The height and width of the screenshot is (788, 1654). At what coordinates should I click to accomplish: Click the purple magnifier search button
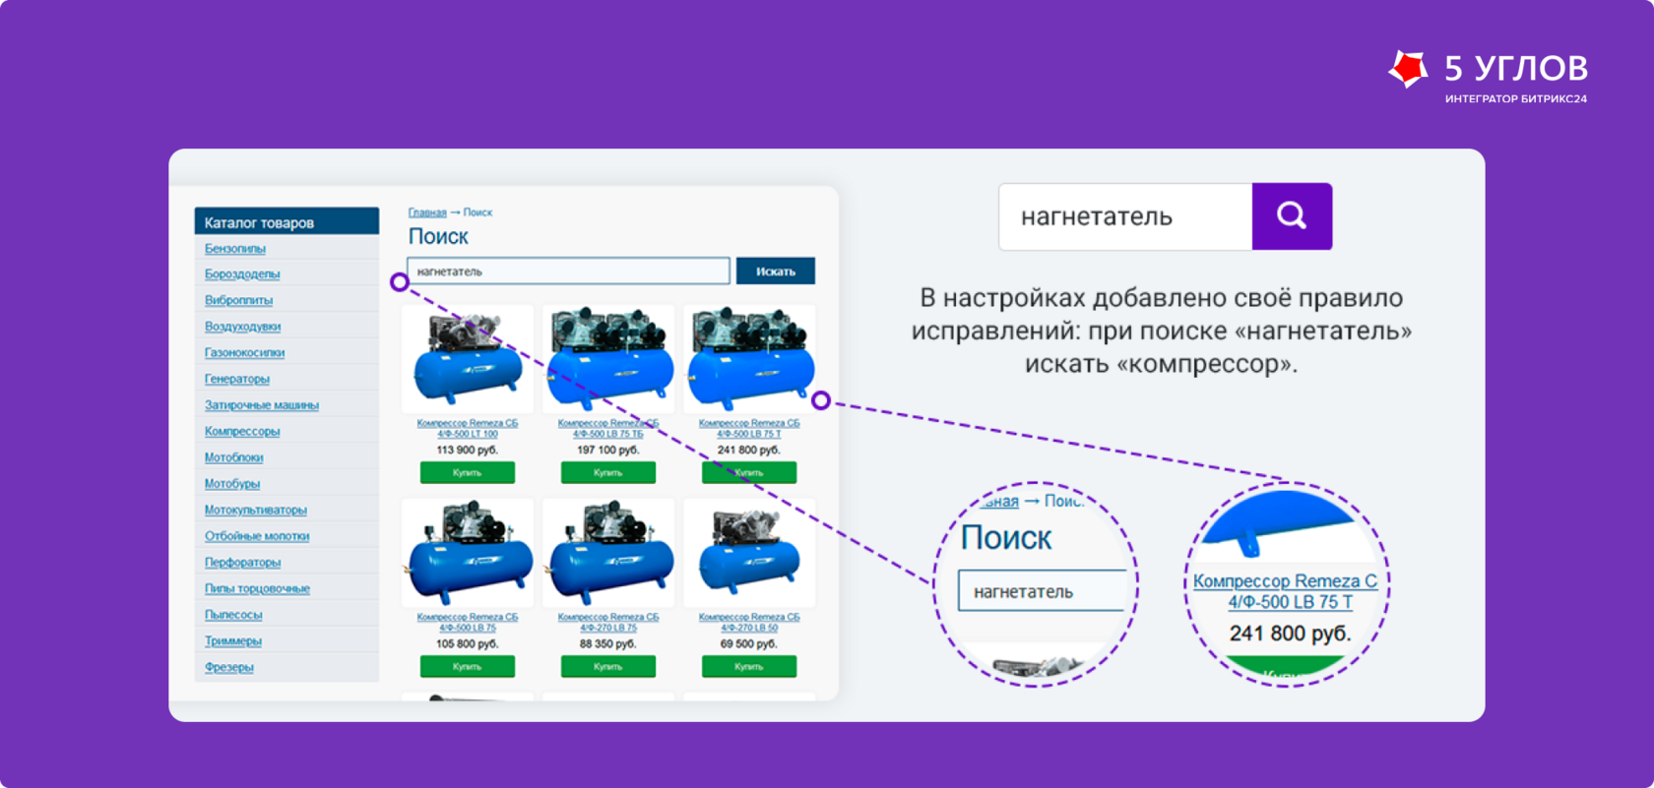[x=1292, y=216]
